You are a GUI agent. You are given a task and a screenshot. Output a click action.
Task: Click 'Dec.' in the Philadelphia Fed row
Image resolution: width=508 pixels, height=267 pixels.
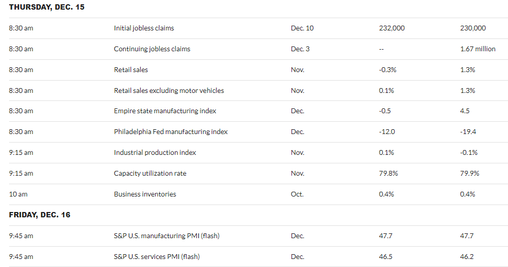[x=297, y=131]
